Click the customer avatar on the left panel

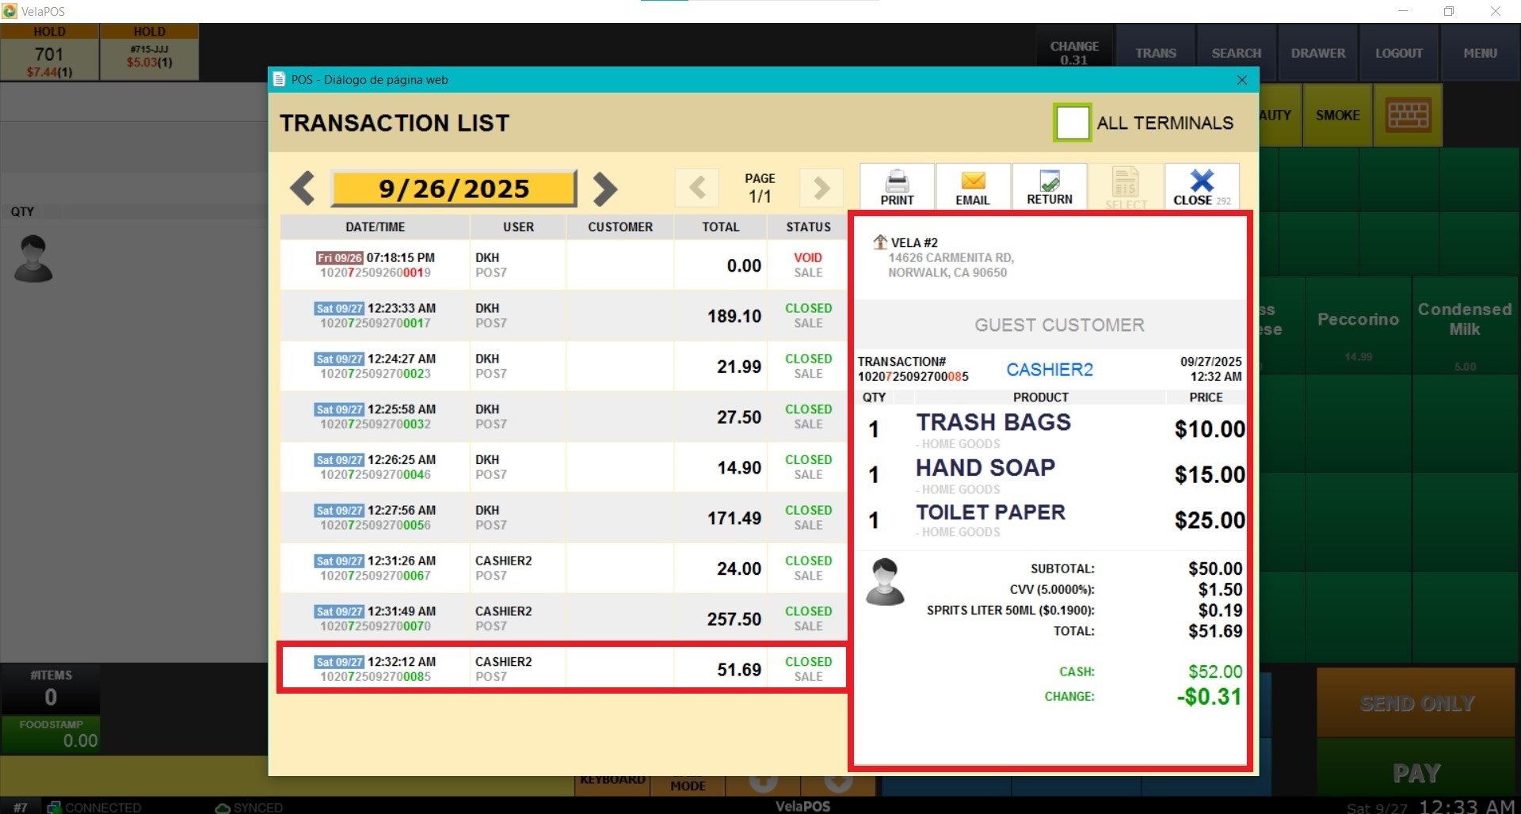coord(33,259)
